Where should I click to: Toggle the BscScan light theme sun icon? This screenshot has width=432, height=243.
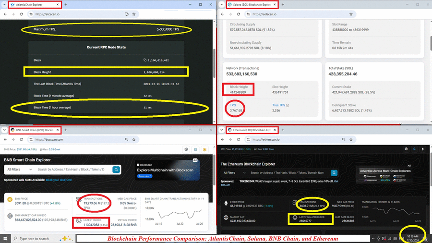[x=195, y=149]
